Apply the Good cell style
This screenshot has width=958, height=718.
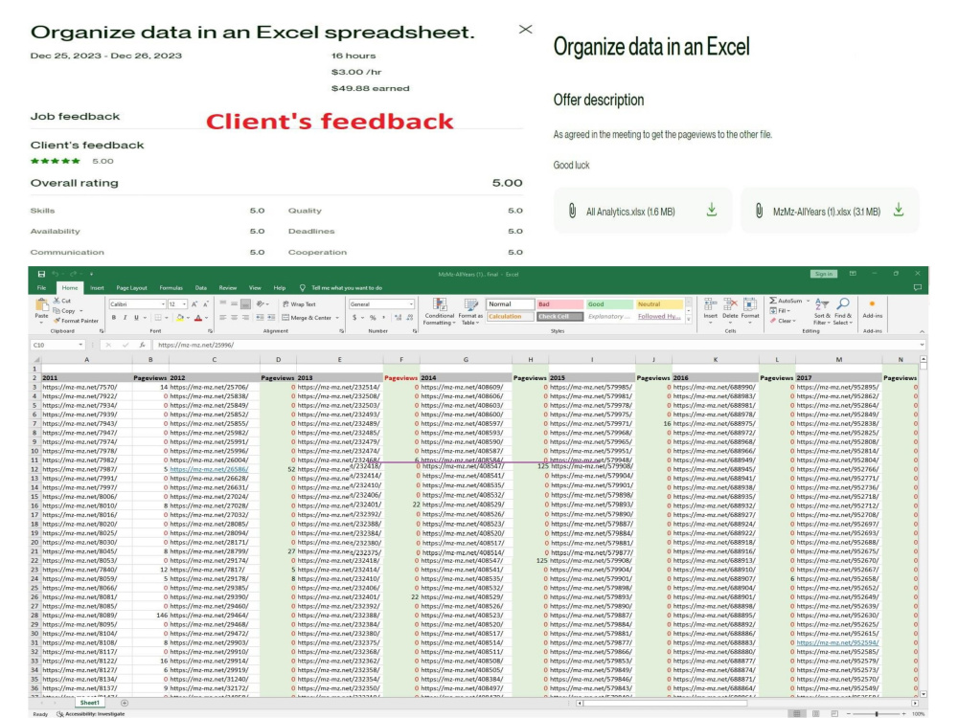click(609, 304)
